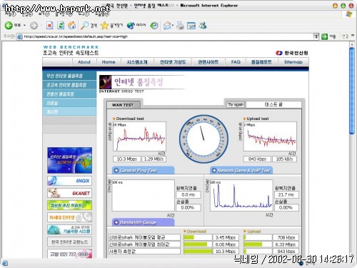The width and height of the screenshot is (357, 268).
Task: Open the 차세대 인터넷 banner
Action: click(69, 217)
